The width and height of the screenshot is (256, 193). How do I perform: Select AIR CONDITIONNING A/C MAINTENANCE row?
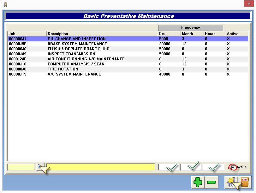[x=128, y=59]
